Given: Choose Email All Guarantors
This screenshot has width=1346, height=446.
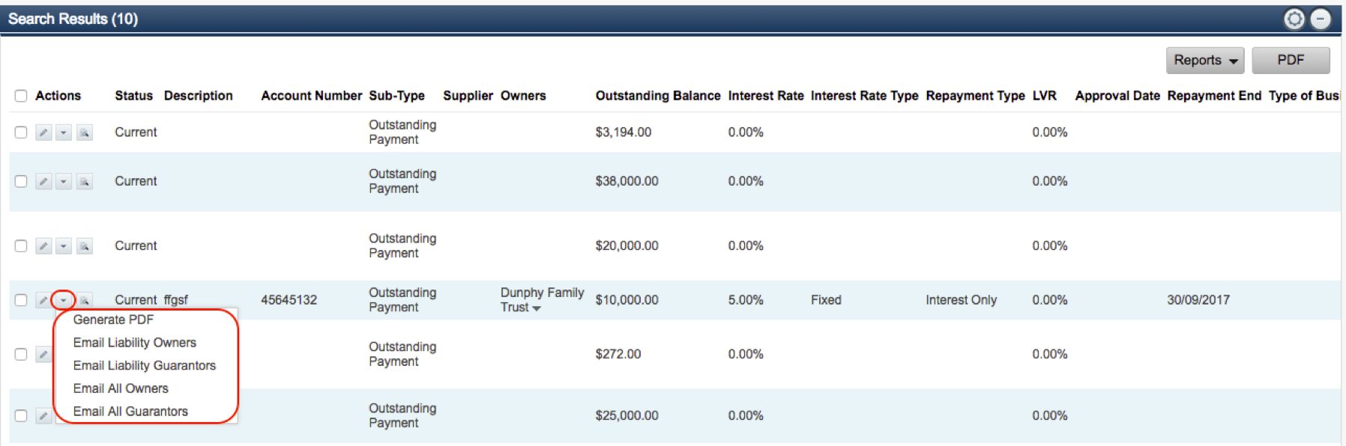Looking at the screenshot, I should [x=130, y=412].
